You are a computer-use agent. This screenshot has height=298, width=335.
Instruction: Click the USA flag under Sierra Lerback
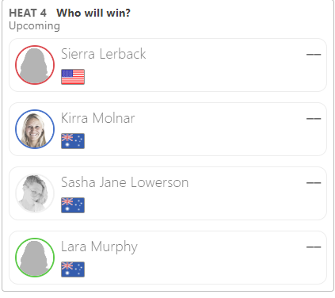(73, 77)
